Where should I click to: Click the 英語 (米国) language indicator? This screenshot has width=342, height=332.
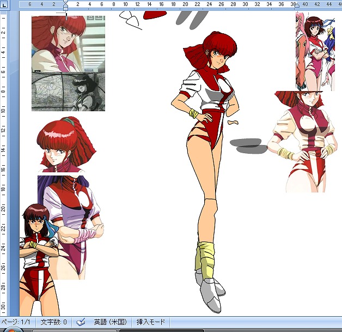pyautogui.click(x=111, y=322)
